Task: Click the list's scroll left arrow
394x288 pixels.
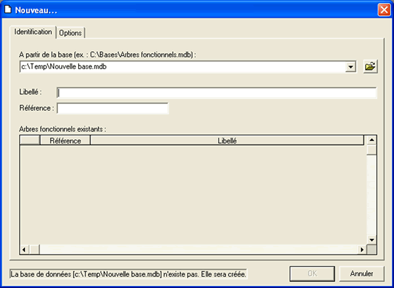Action: click(24, 249)
